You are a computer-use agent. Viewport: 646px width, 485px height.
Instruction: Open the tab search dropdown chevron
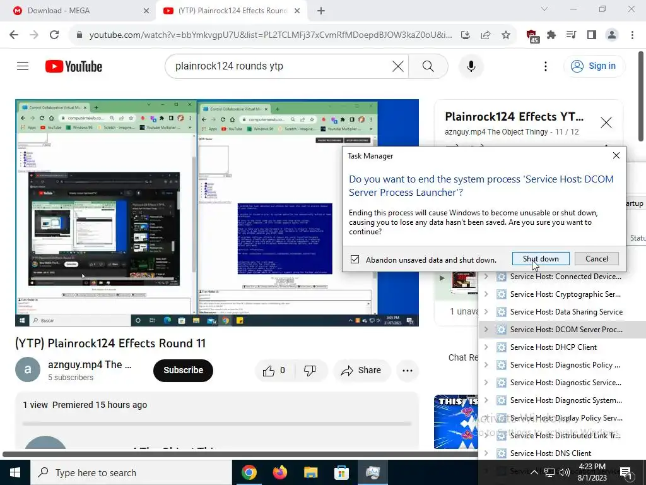pyautogui.click(x=544, y=9)
